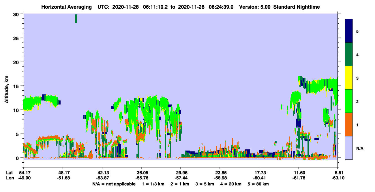Image resolution: width=375 pixels, height=192 pixels.
Task: Click the y-axis tick label 15
Action: 17,86
